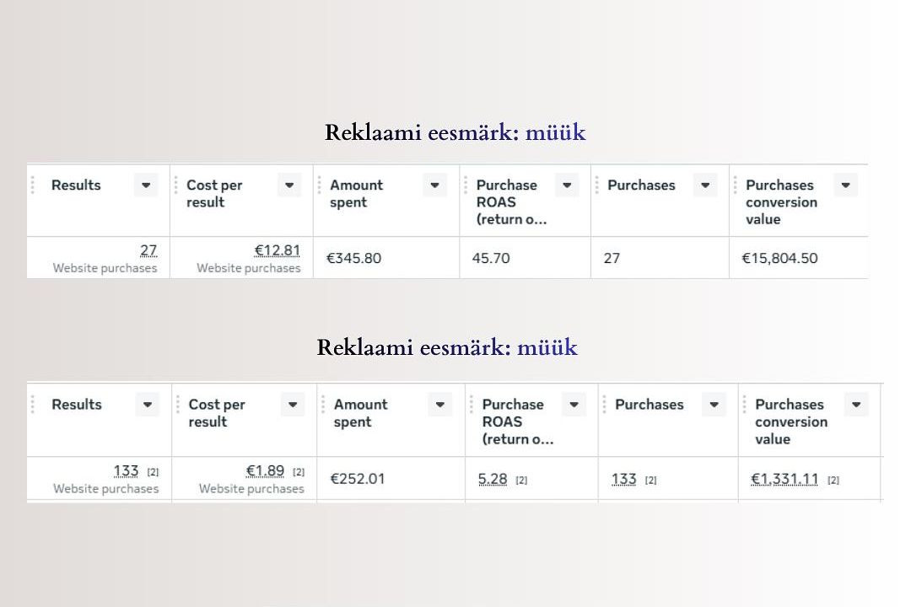
Task: Open the Results column dropdown in the top table
Action: [x=145, y=185]
